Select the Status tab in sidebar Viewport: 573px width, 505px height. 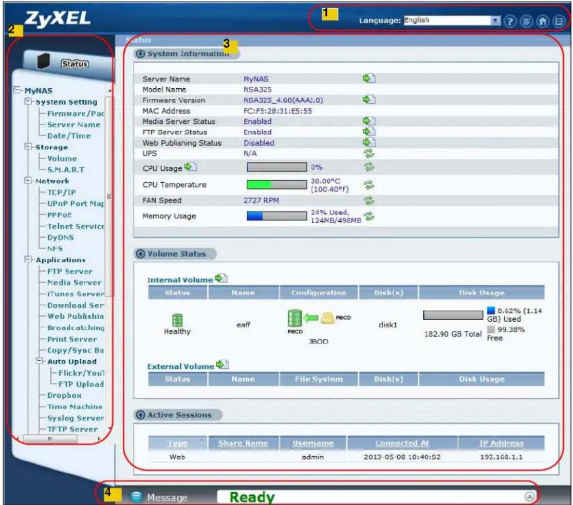click(75, 64)
